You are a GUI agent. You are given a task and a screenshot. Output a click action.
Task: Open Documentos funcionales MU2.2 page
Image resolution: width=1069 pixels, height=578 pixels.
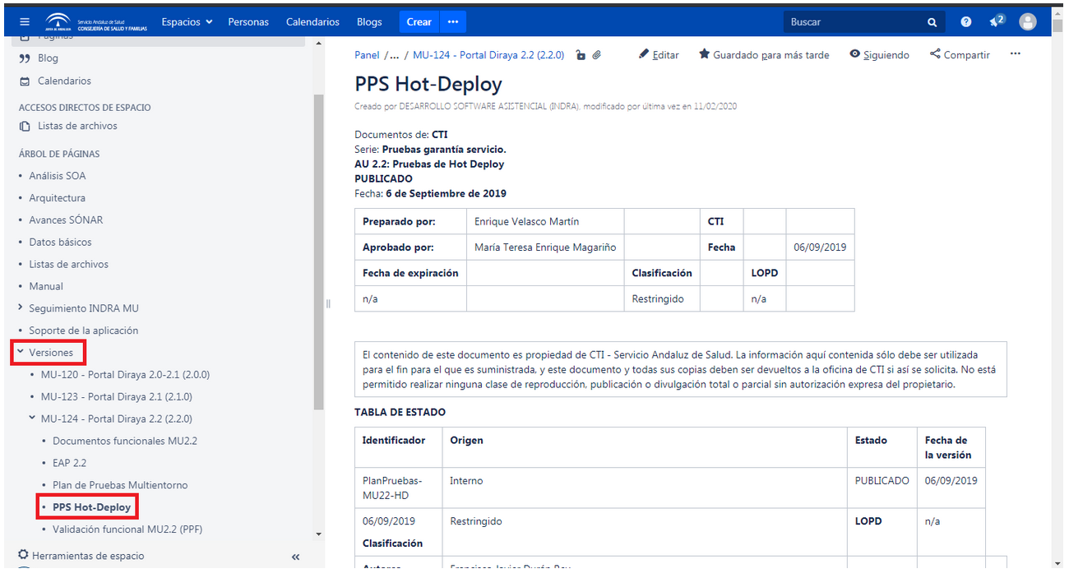click(x=125, y=442)
